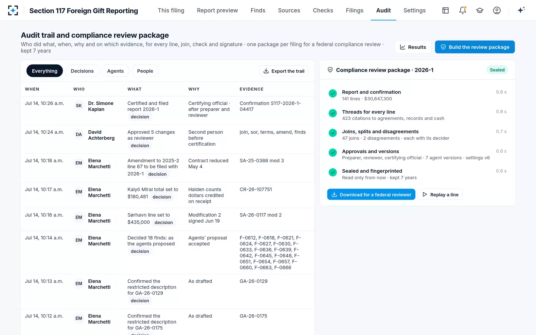Screen dimensions: 536x335
Task: Click the green check for Sealed and fingerprinted
Action: pyautogui.click(x=333, y=172)
